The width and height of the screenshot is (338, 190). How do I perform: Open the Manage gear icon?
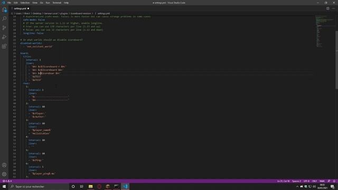point(4,174)
